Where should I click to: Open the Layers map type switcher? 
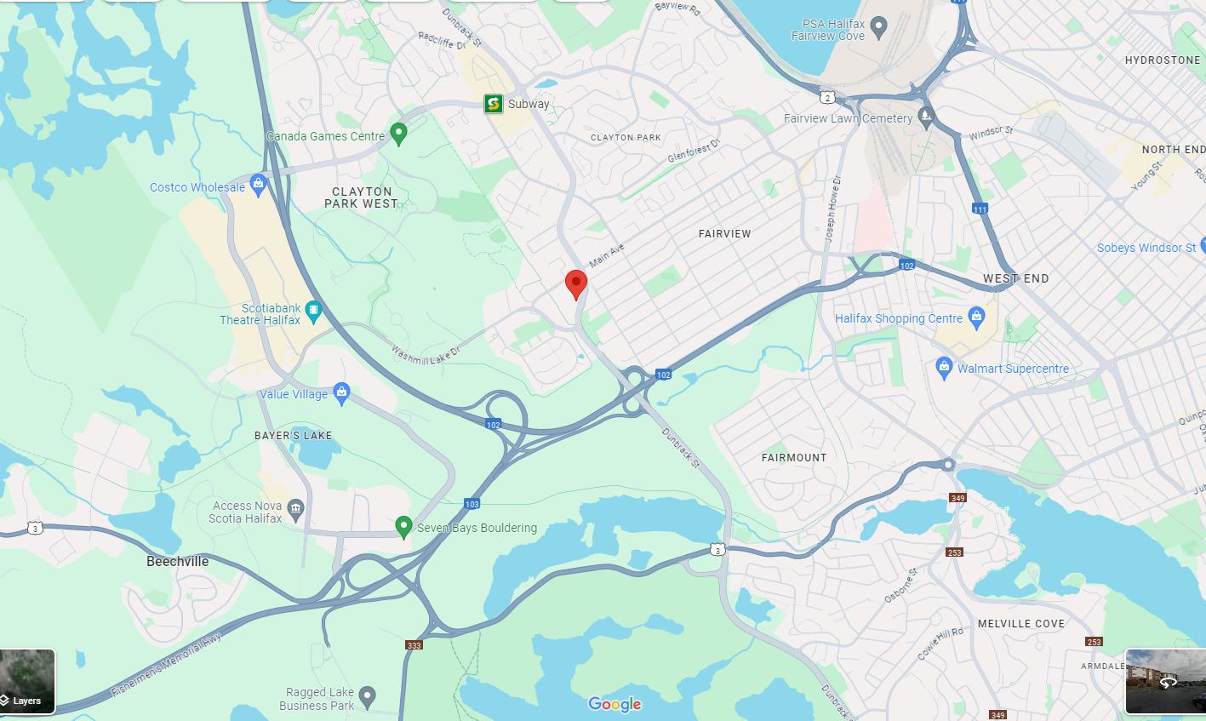[28, 681]
